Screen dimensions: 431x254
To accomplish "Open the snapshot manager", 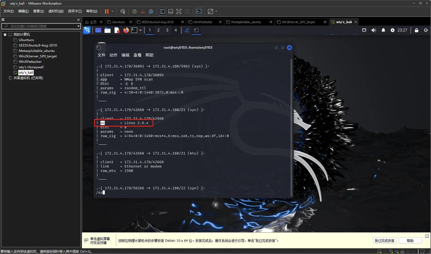I will pyautogui.click(x=151, y=11).
